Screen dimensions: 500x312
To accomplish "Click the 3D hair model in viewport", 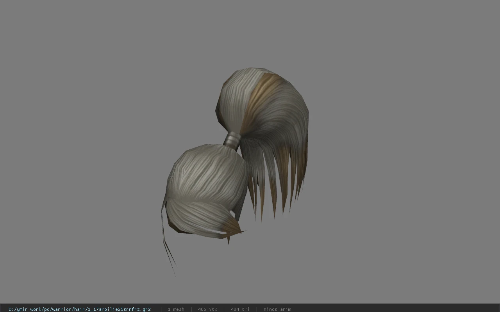I will pyautogui.click(x=235, y=172).
